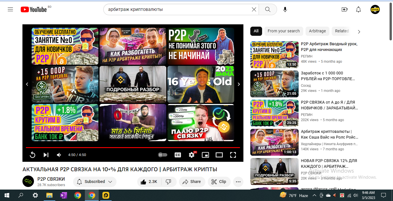Like the video (2.3K)
The image size is (393, 201).
[149, 182]
